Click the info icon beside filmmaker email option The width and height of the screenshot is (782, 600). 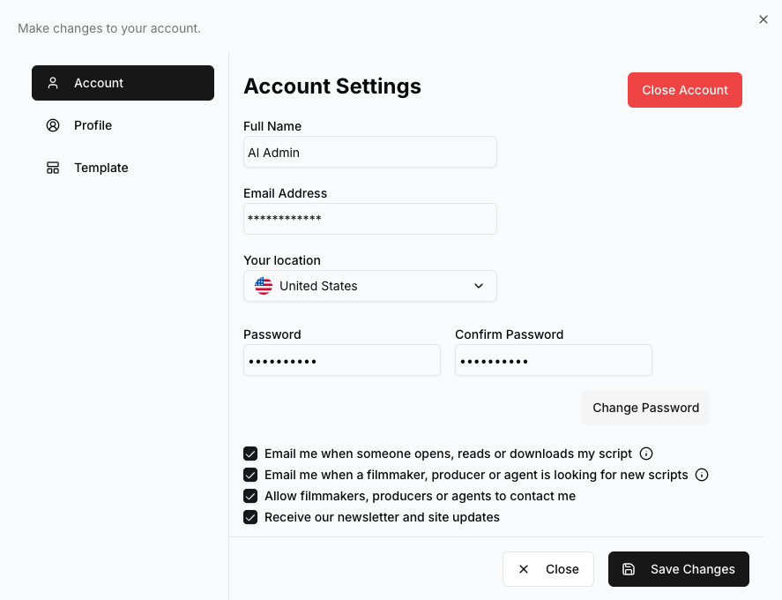pos(702,475)
